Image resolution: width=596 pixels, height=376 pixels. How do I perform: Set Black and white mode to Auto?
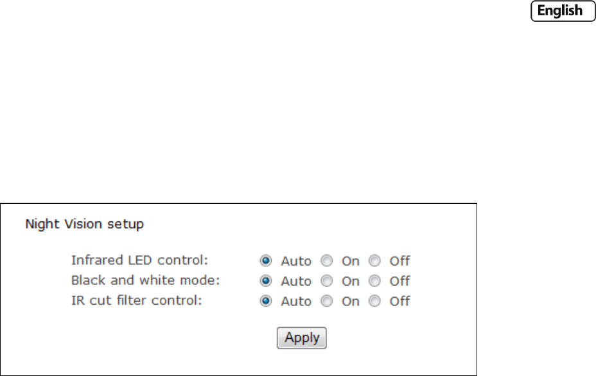[265, 281]
